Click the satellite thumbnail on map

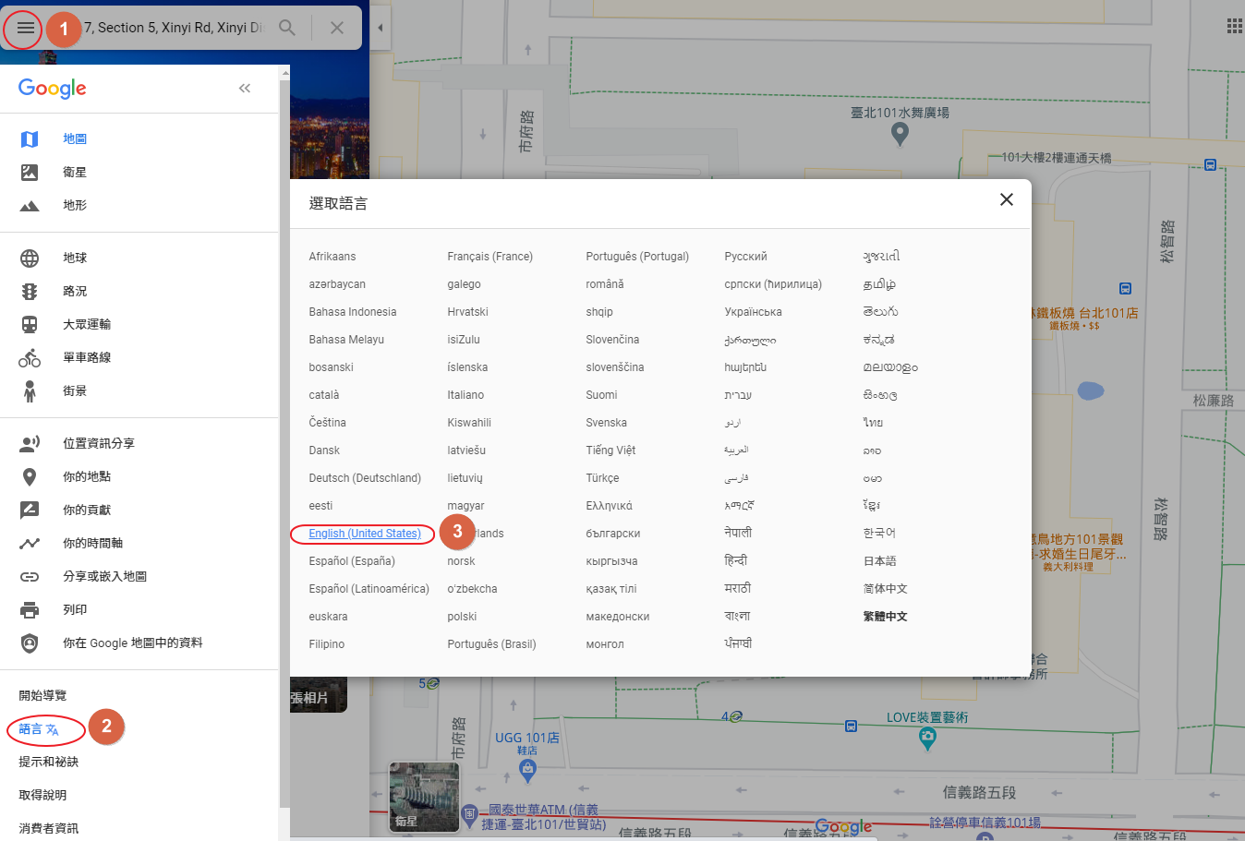pyautogui.click(x=424, y=796)
